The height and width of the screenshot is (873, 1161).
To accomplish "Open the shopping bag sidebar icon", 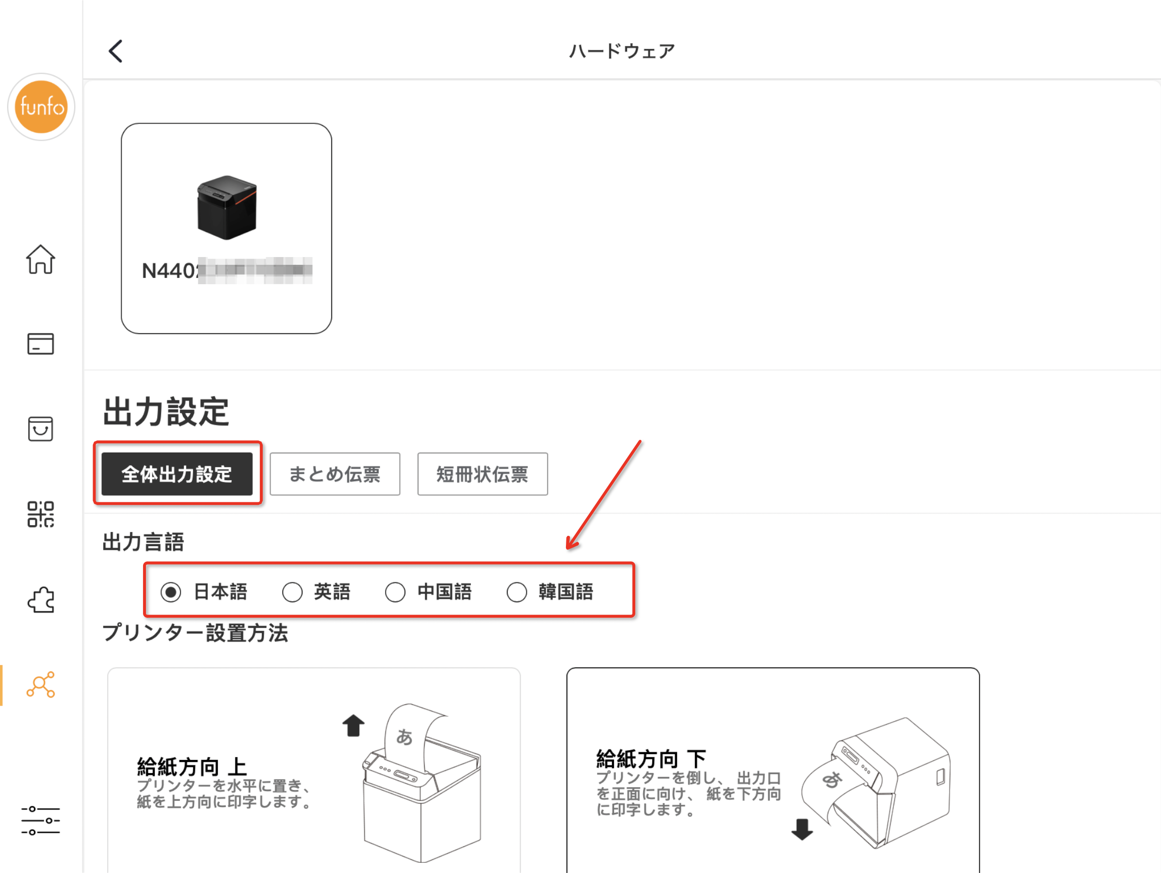I will pos(40,429).
